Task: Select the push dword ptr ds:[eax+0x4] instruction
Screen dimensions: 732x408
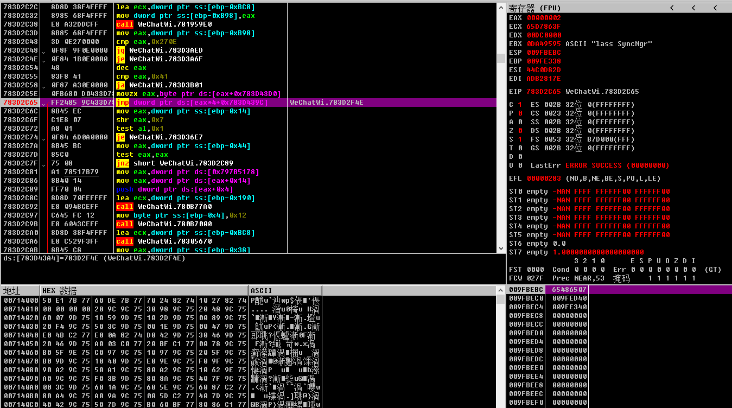Action: [x=175, y=189]
